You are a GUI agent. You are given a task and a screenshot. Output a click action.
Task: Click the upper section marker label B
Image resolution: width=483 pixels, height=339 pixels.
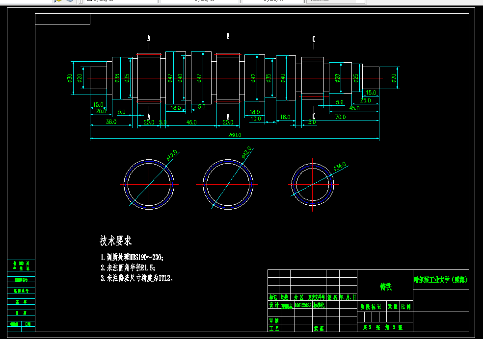click(x=228, y=36)
